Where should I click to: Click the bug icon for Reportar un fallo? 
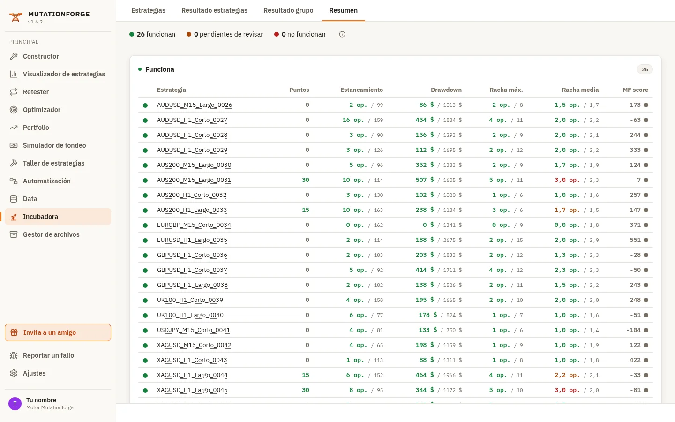[14, 355]
